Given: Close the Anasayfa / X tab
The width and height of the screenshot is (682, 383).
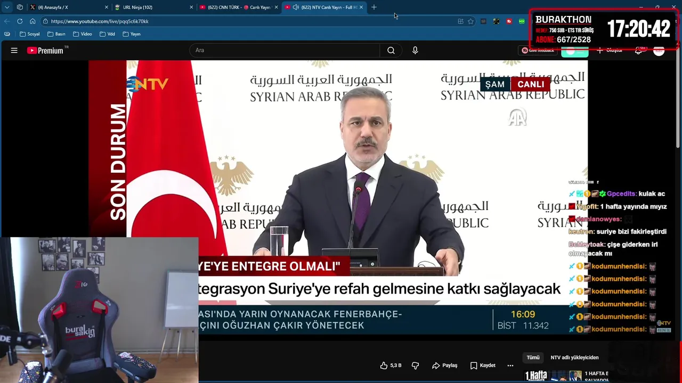Looking at the screenshot, I should [x=106, y=7].
